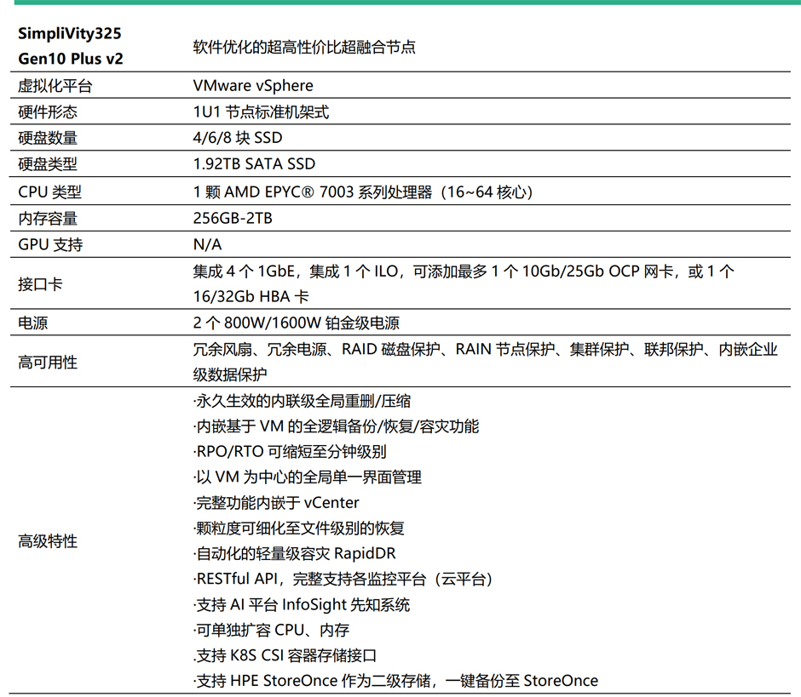Select the GPU 支持 label
This screenshot has width=801, height=697.
coord(50,245)
